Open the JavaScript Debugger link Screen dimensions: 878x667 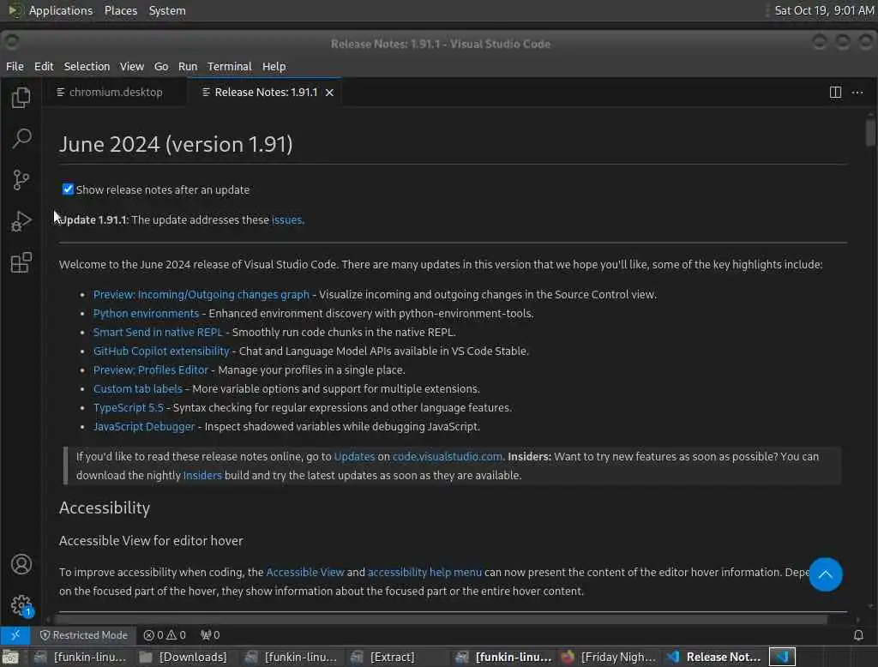[144, 426]
